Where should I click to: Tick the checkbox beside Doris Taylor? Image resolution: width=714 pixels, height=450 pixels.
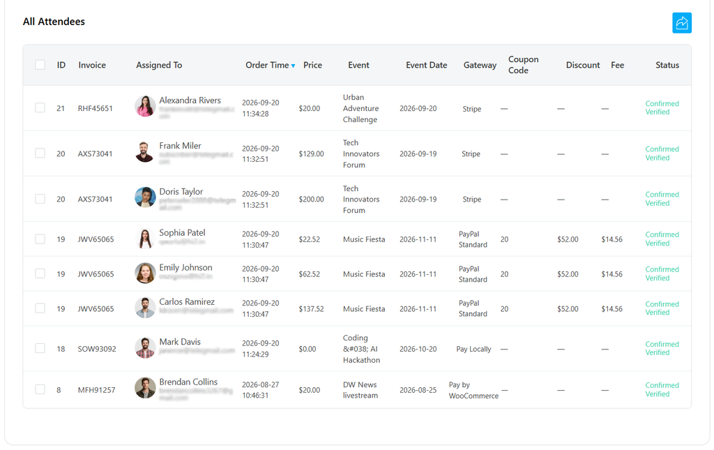(x=40, y=199)
